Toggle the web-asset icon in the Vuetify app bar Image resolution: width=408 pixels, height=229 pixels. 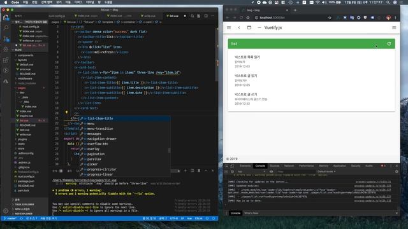click(249, 27)
